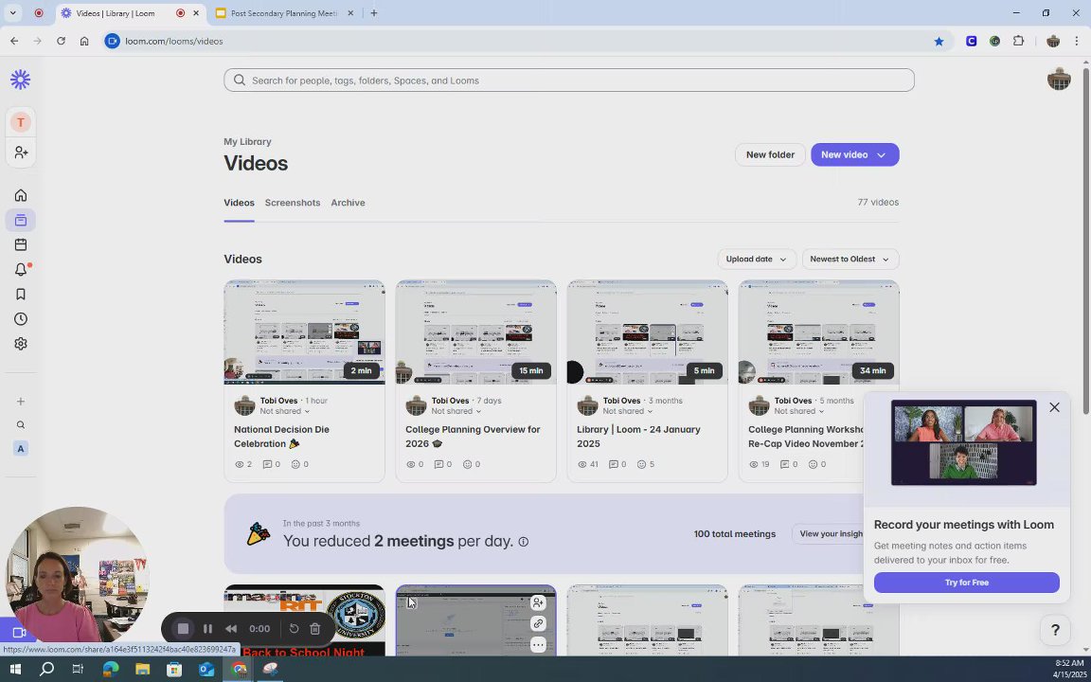Switch to the Archive tab

point(348,204)
